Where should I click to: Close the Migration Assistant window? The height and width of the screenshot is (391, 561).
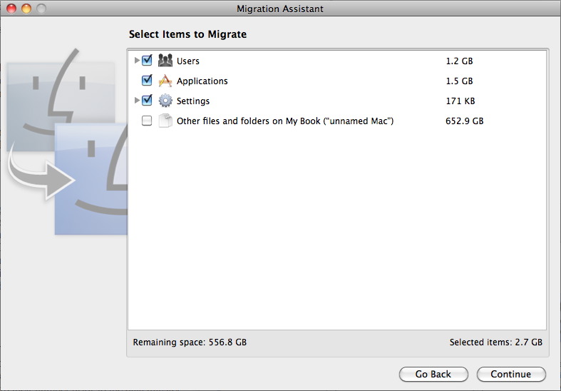click(x=11, y=9)
